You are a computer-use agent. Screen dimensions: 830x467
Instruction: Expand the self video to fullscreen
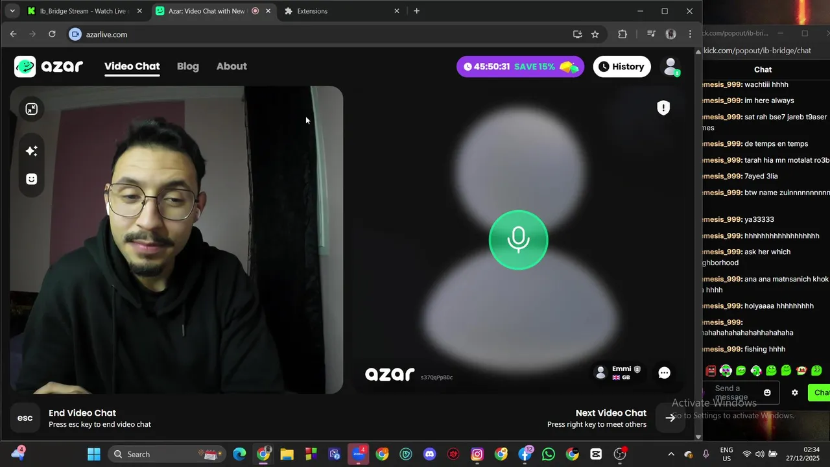coord(31,109)
